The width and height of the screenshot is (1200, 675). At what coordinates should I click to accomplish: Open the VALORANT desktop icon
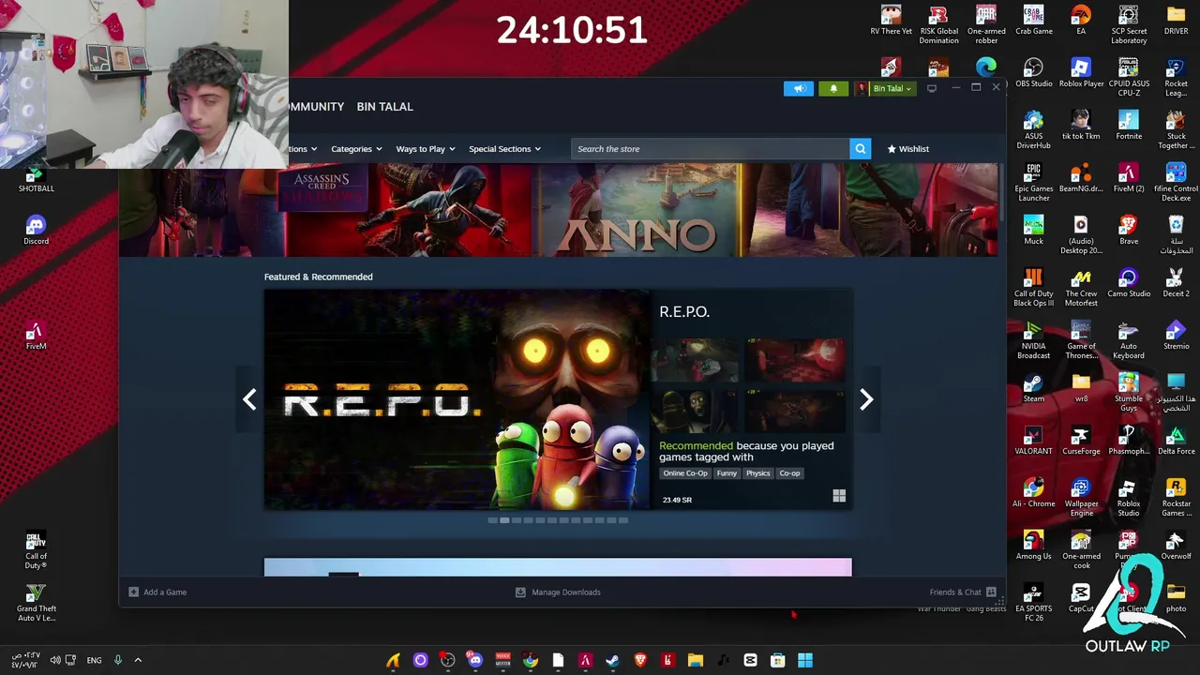pos(1033,441)
